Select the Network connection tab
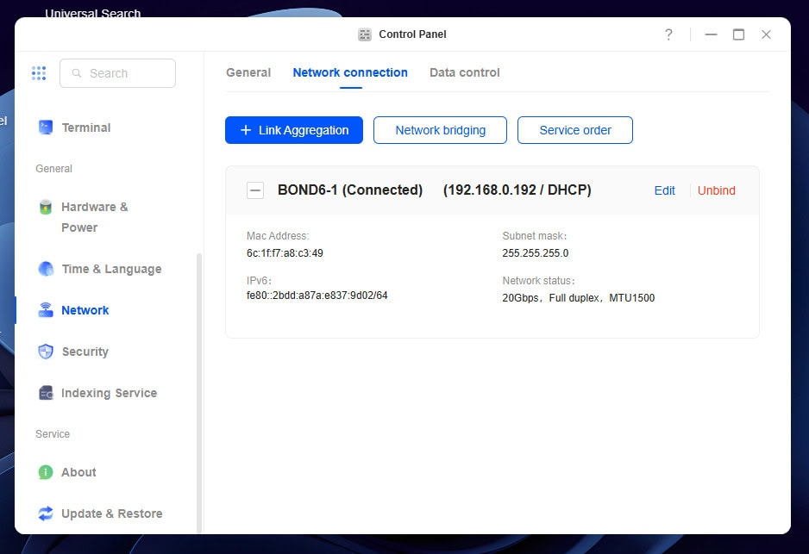The image size is (809, 554). (350, 72)
